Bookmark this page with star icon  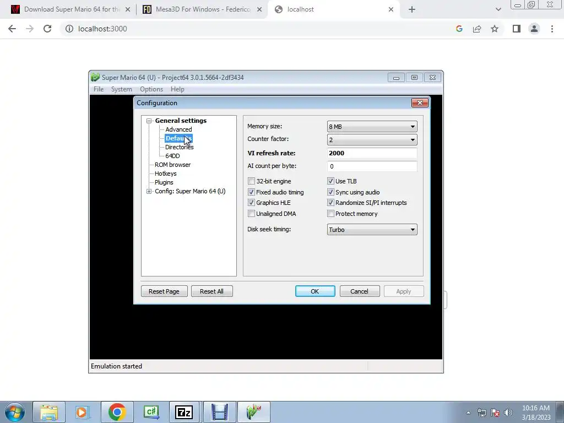[x=495, y=29]
